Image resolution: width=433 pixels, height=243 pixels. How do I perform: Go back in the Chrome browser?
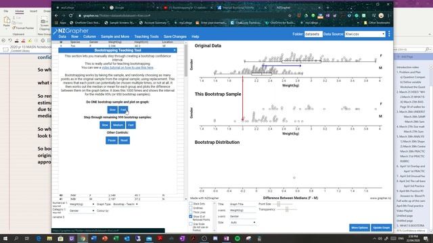point(56,16)
